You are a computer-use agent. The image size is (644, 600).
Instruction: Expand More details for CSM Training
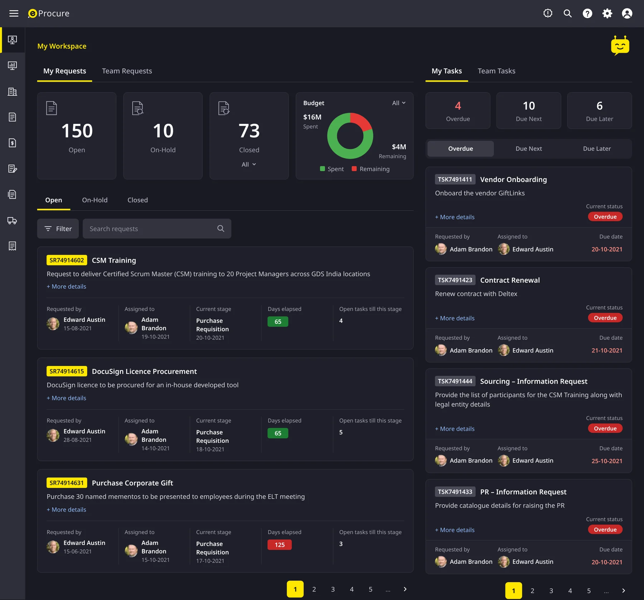[67, 287]
